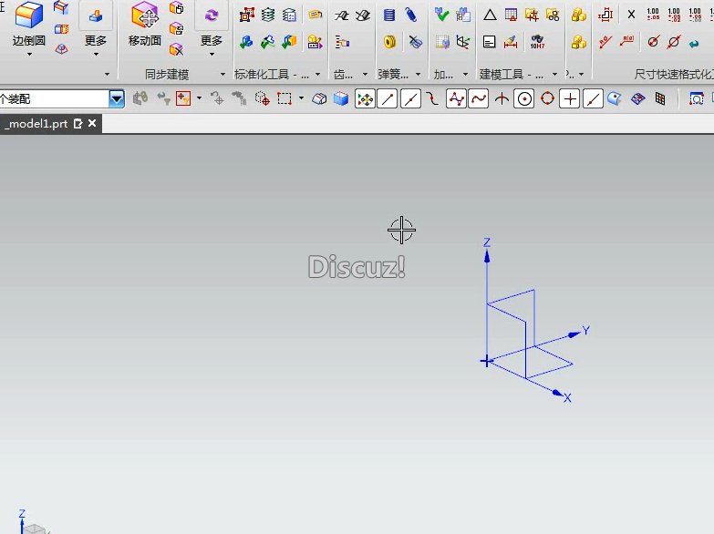The image size is (714, 534).
Task: Click the 10H7 binoculars tolerance icon
Action: [x=537, y=42]
